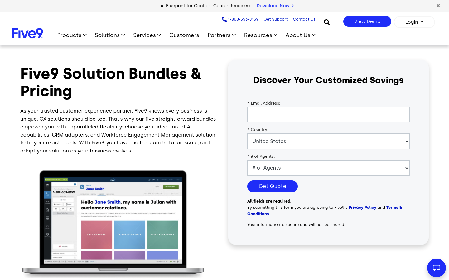
Task: Click the 'All fields are required.' note
Action: click(269, 201)
